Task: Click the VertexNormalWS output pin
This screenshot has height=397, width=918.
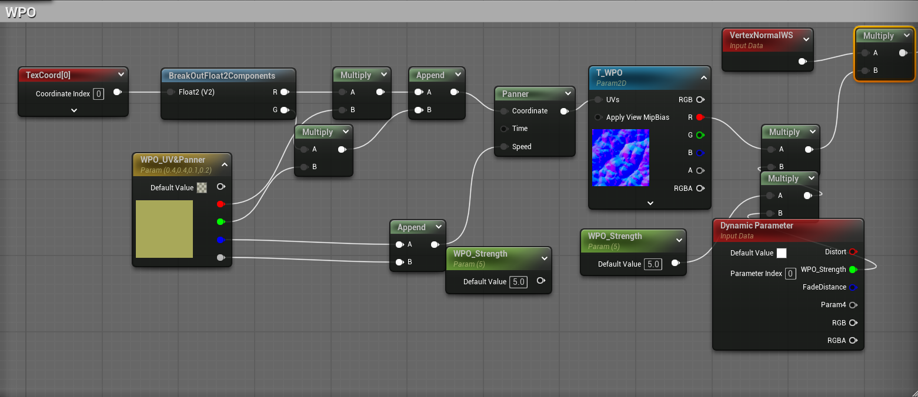Action: (802, 61)
